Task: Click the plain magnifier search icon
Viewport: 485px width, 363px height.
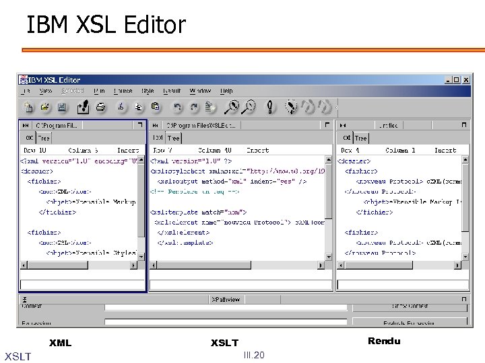Action: pos(249,107)
